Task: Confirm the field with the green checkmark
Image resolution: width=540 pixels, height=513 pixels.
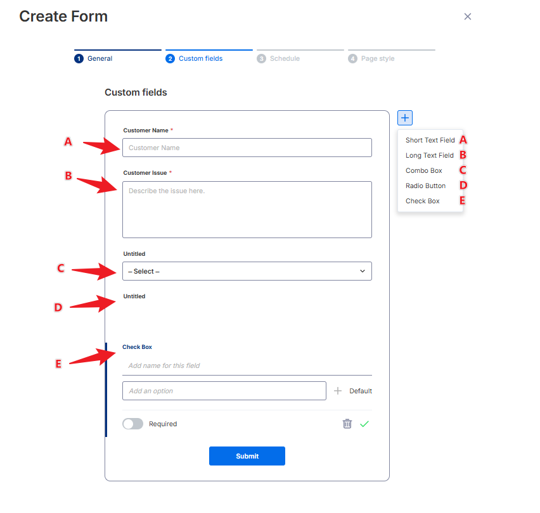Action: pyautogui.click(x=364, y=424)
